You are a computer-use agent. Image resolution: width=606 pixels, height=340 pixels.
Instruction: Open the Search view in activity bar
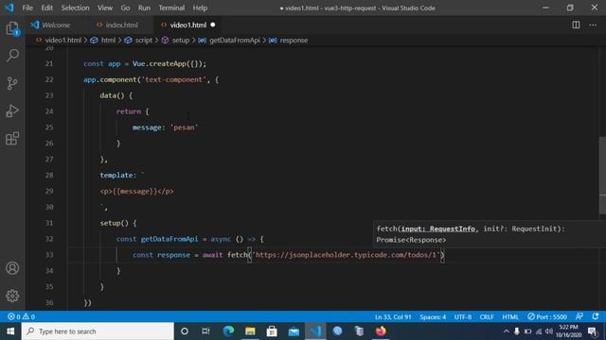[12, 55]
